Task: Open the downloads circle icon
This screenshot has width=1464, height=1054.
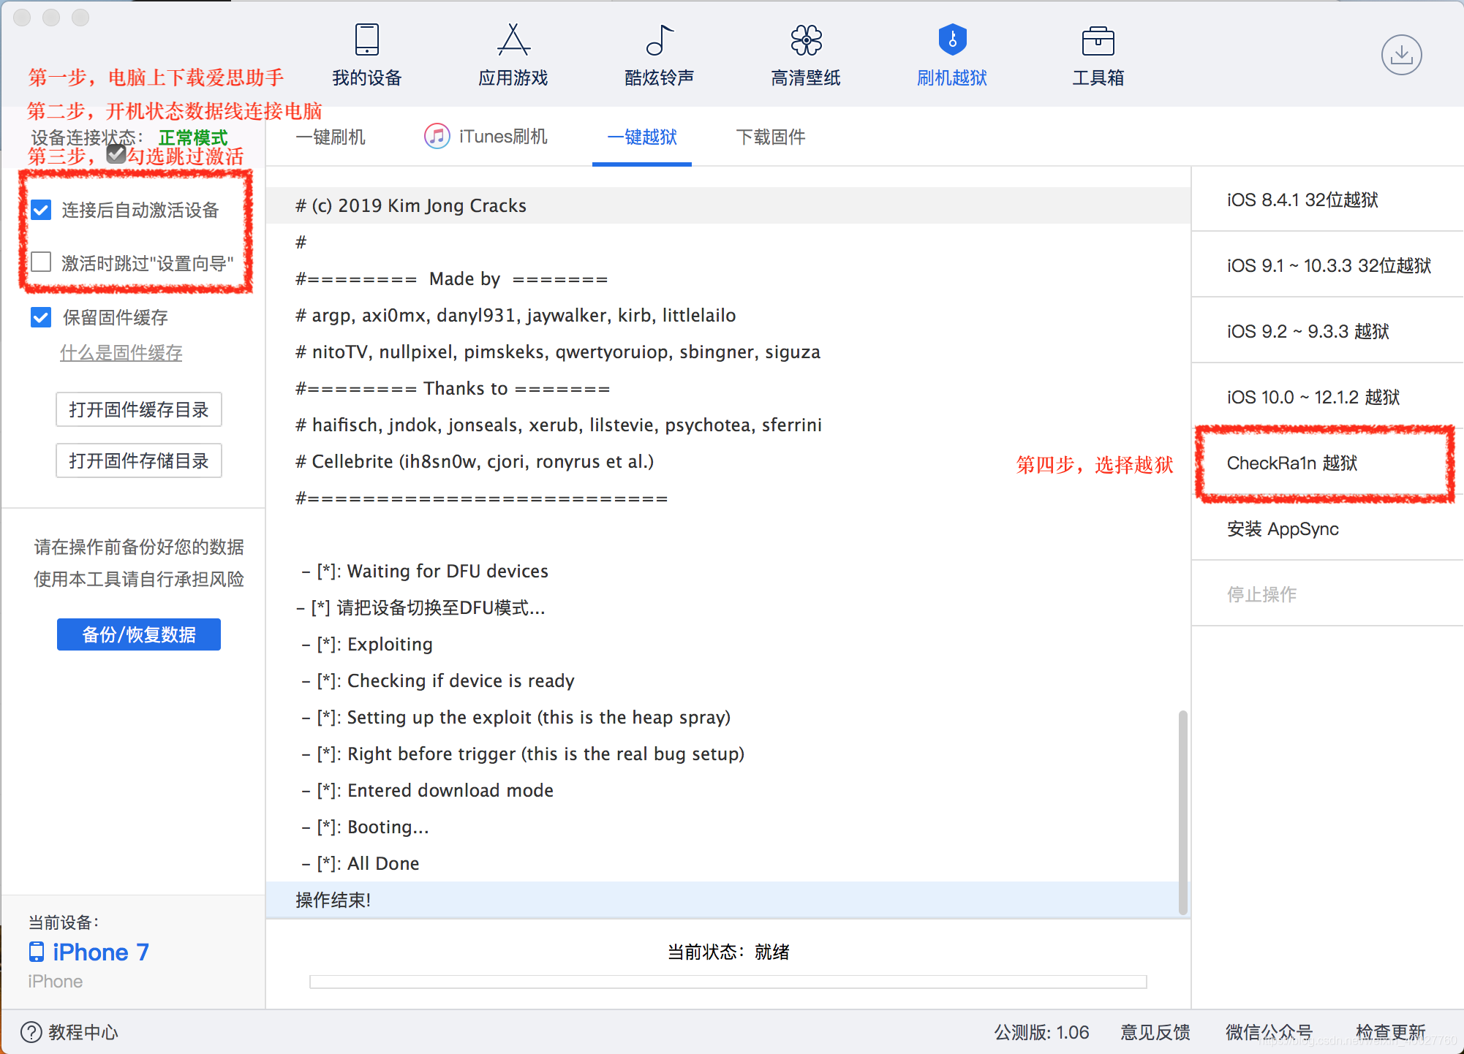Action: 1401,55
